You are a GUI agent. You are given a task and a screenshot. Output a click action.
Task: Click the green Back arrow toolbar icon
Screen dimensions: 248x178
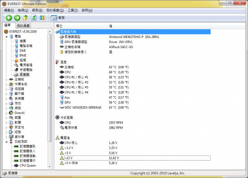click(x=9, y=18)
